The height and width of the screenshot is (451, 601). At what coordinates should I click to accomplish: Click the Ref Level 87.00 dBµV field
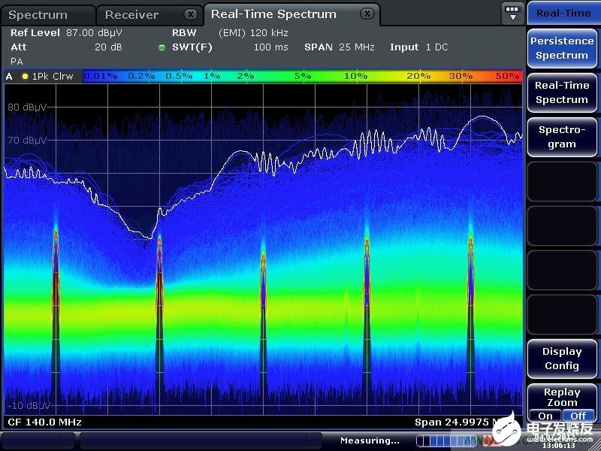[66, 34]
